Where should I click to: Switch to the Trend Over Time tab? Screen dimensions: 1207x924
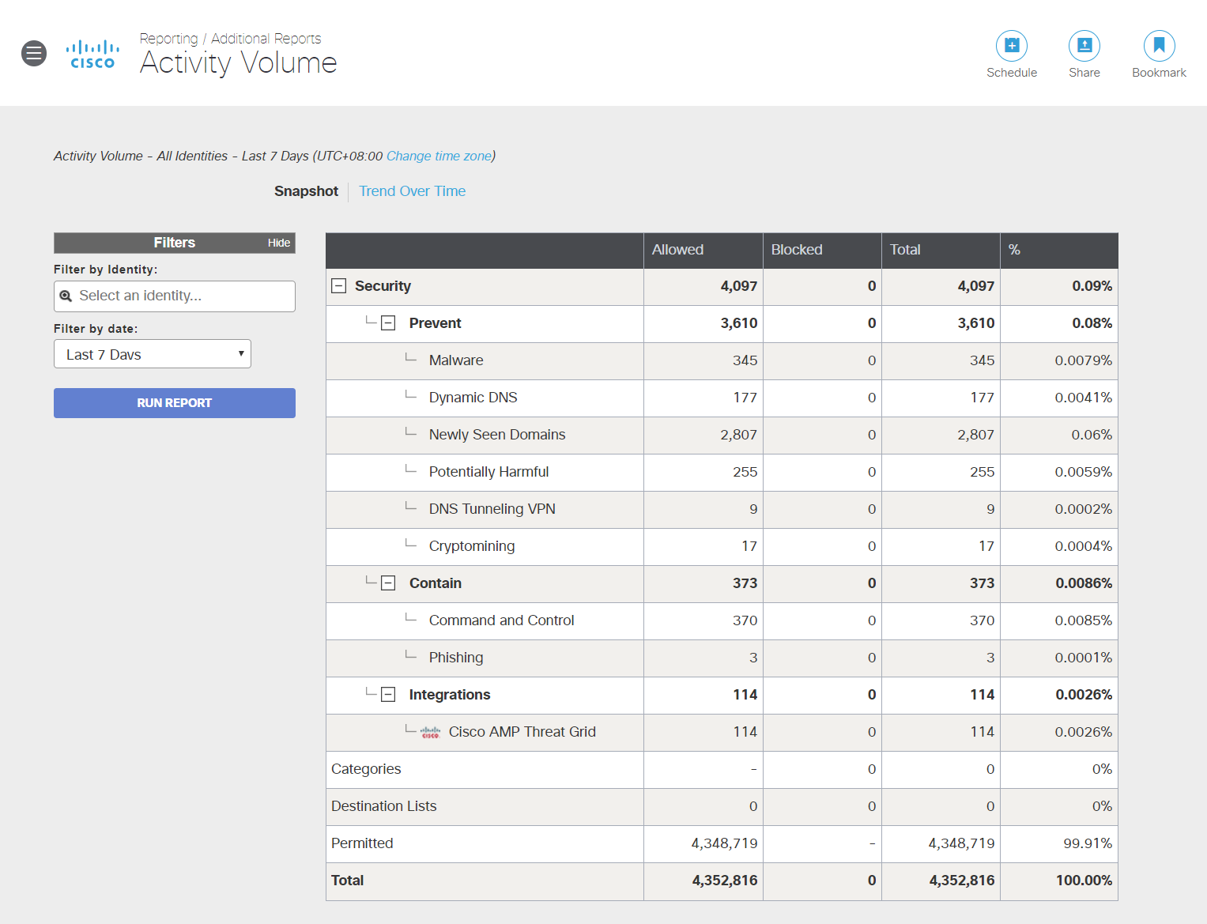coord(412,190)
